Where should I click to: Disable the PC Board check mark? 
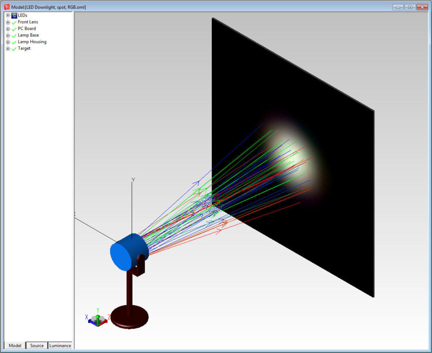click(14, 28)
